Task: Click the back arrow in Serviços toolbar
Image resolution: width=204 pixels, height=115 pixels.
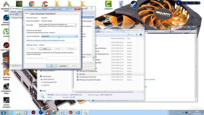Action: click(x=11, y=14)
